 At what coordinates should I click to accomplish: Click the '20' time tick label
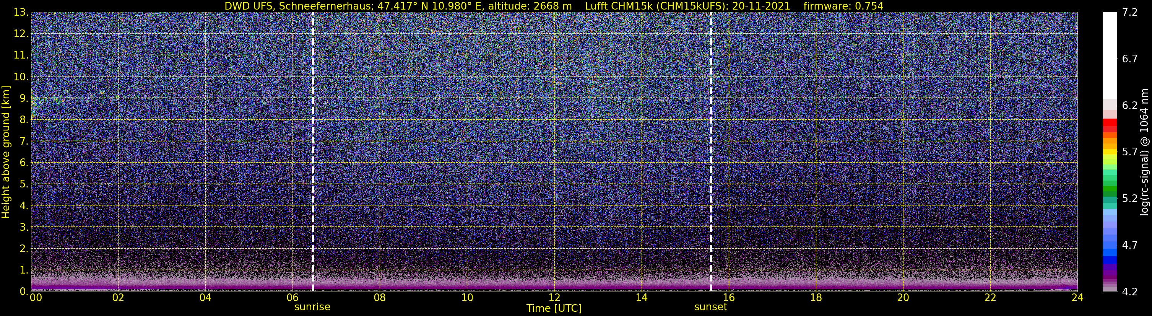pyautogui.click(x=903, y=298)
